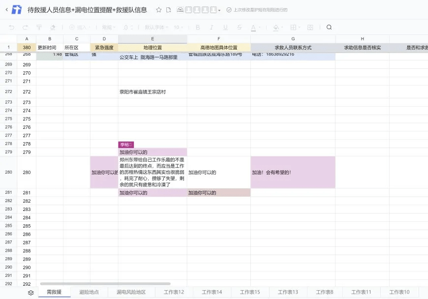Click the first collaborator avatar icon
This screenshot has width=428, height=299.
click(180, 10)
